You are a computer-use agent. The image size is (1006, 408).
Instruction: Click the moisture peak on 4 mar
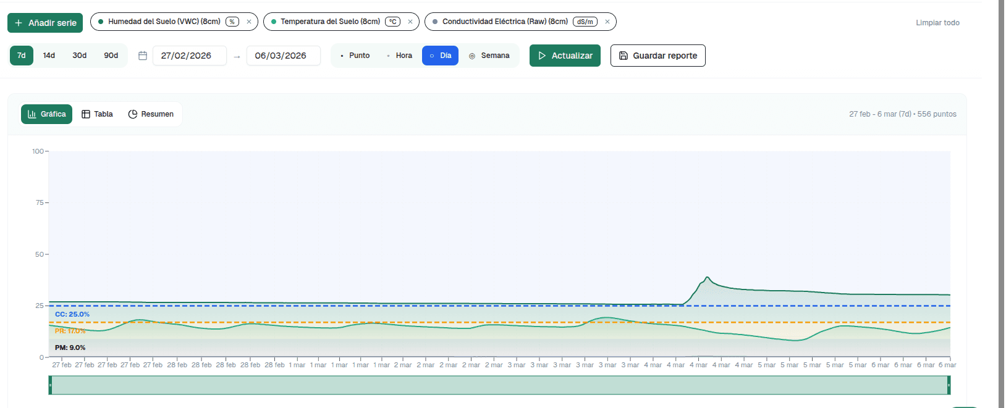click(x=708, y=277)
